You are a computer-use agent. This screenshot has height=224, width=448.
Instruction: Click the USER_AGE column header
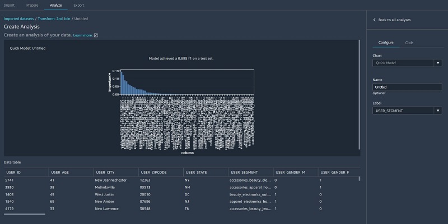(x=71, y=173)
